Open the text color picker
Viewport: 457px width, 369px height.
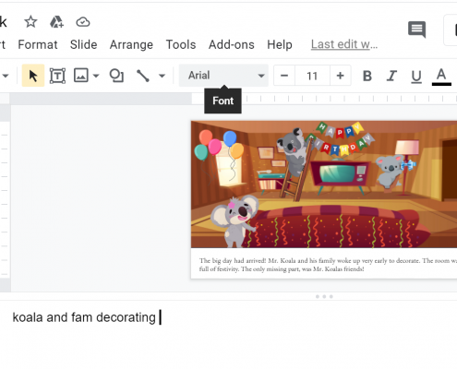coord(441,77)
